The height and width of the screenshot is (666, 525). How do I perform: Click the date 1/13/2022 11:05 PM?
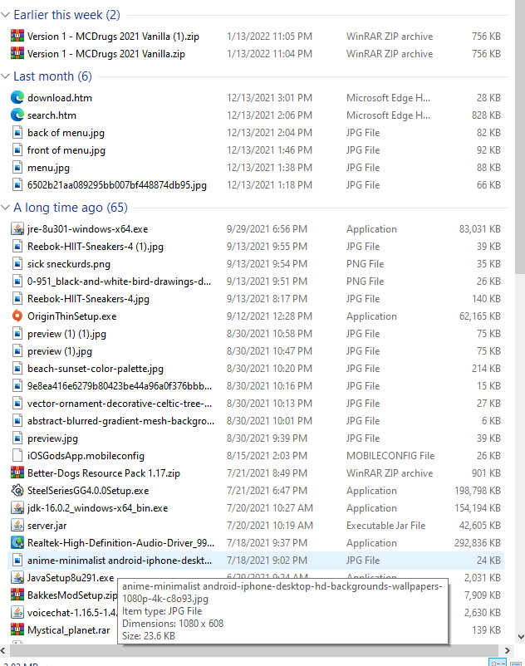(269, 36)
